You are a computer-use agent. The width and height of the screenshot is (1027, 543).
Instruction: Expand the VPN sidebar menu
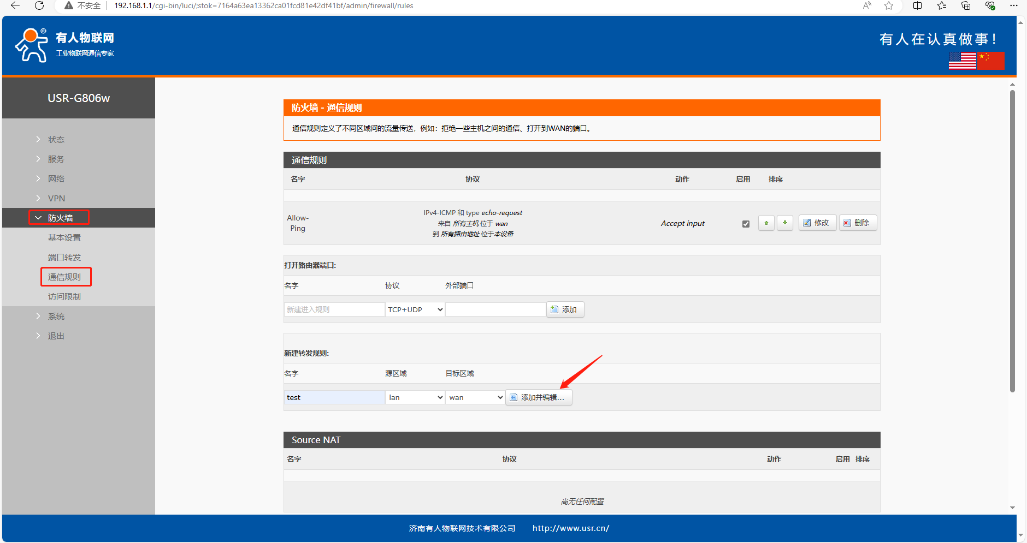[x=56, y=199]
